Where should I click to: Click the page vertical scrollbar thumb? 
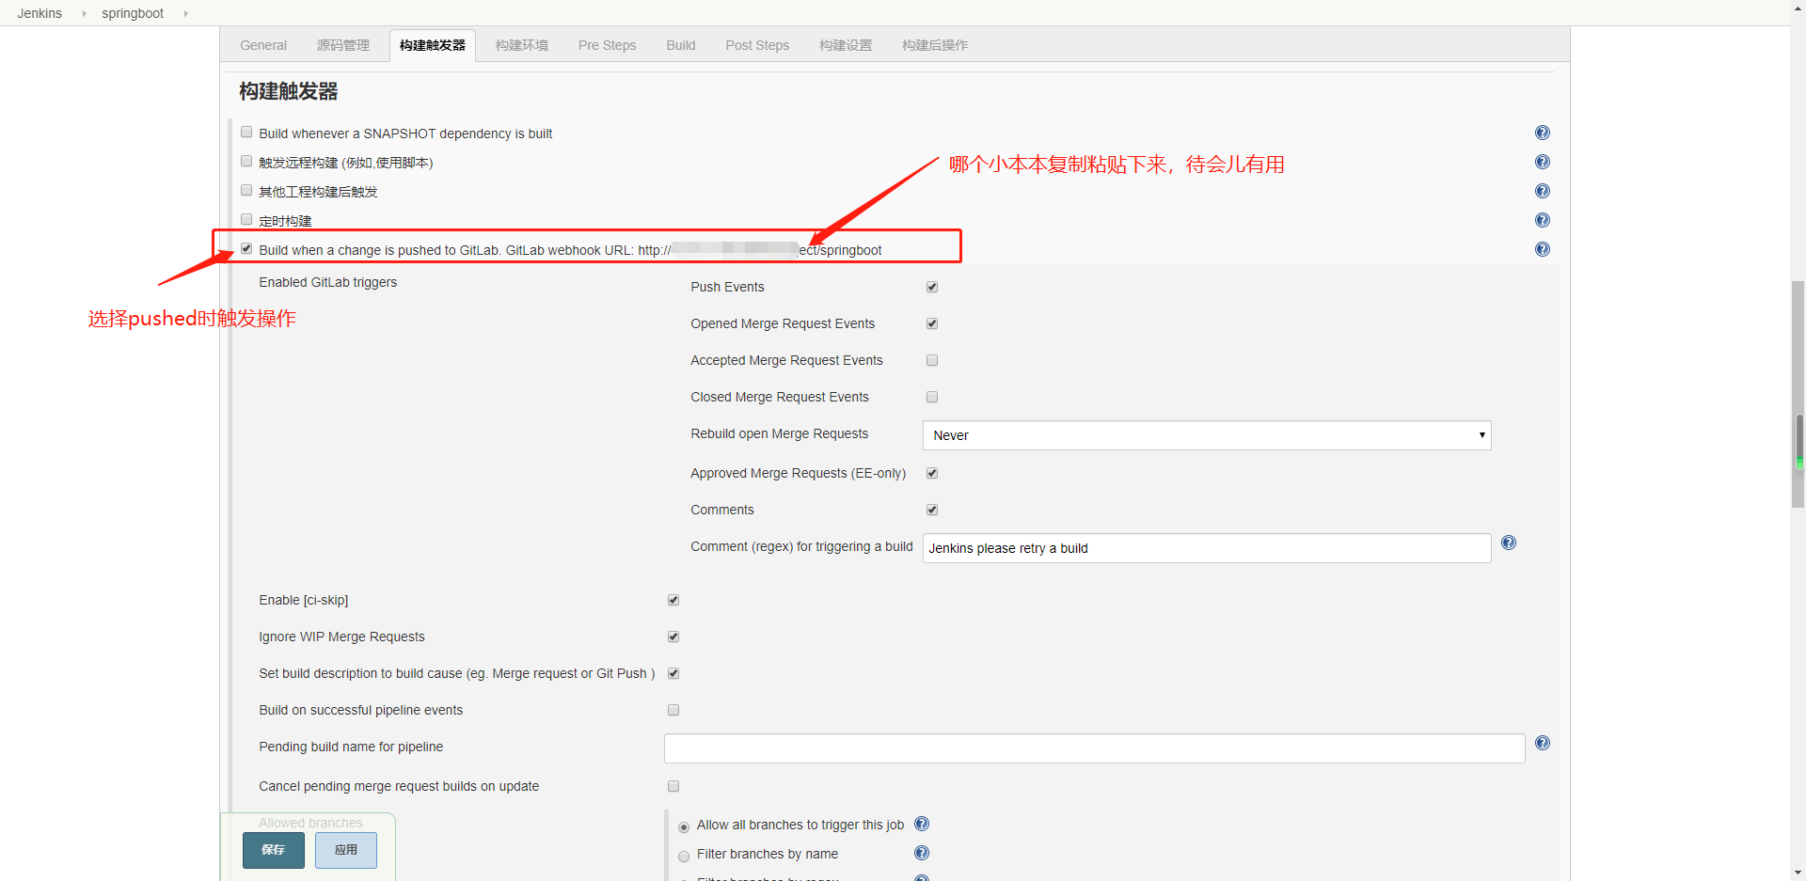click(1798, 395)
